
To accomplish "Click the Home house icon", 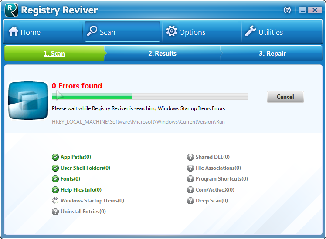I will pyautogui.click(x=14, y=31).
